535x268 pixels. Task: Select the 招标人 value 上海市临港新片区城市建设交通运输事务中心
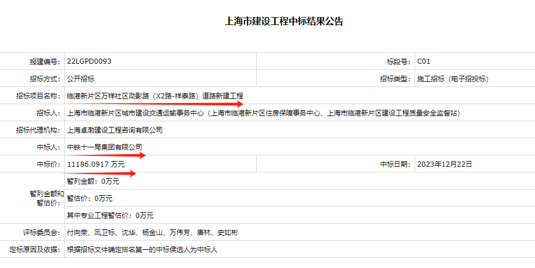(264, 113)
